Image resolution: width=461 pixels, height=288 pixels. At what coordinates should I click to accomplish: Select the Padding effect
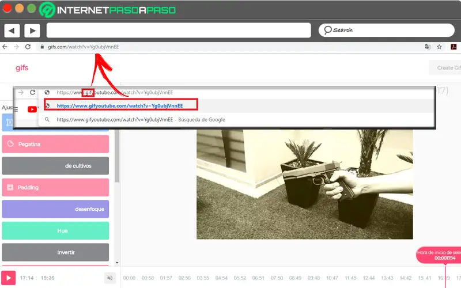pyautogui.click(x=55, y=187)
